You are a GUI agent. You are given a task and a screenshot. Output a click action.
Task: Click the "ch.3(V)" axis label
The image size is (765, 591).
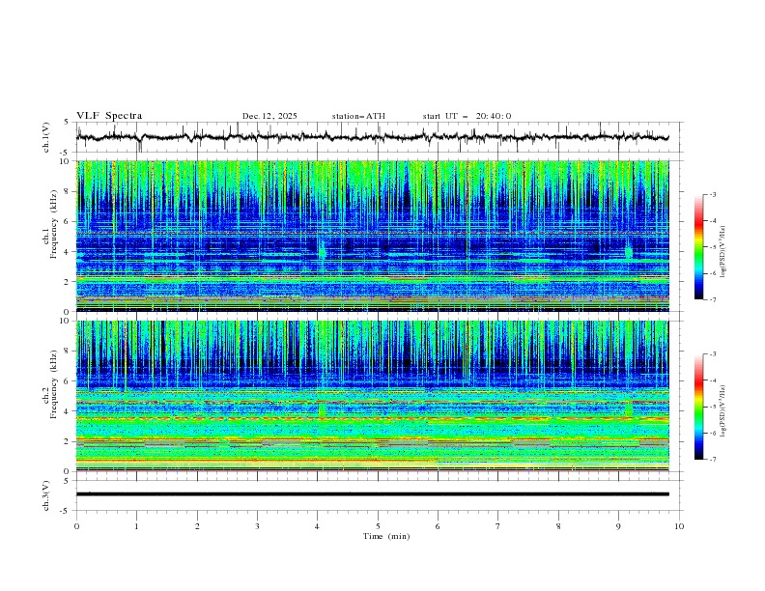[x=46, y=495]
